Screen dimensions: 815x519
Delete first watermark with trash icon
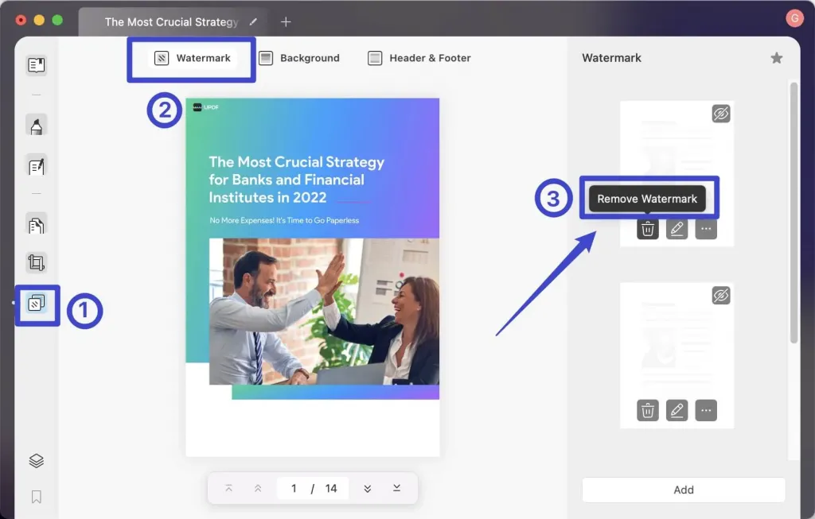[x=648, y=229]
